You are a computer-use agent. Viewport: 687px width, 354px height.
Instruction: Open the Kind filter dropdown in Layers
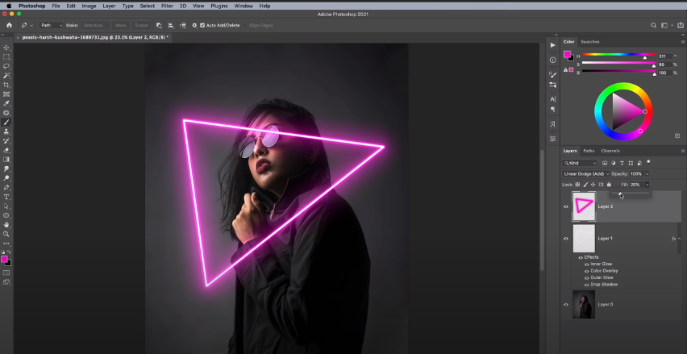[x=579, y=163]
